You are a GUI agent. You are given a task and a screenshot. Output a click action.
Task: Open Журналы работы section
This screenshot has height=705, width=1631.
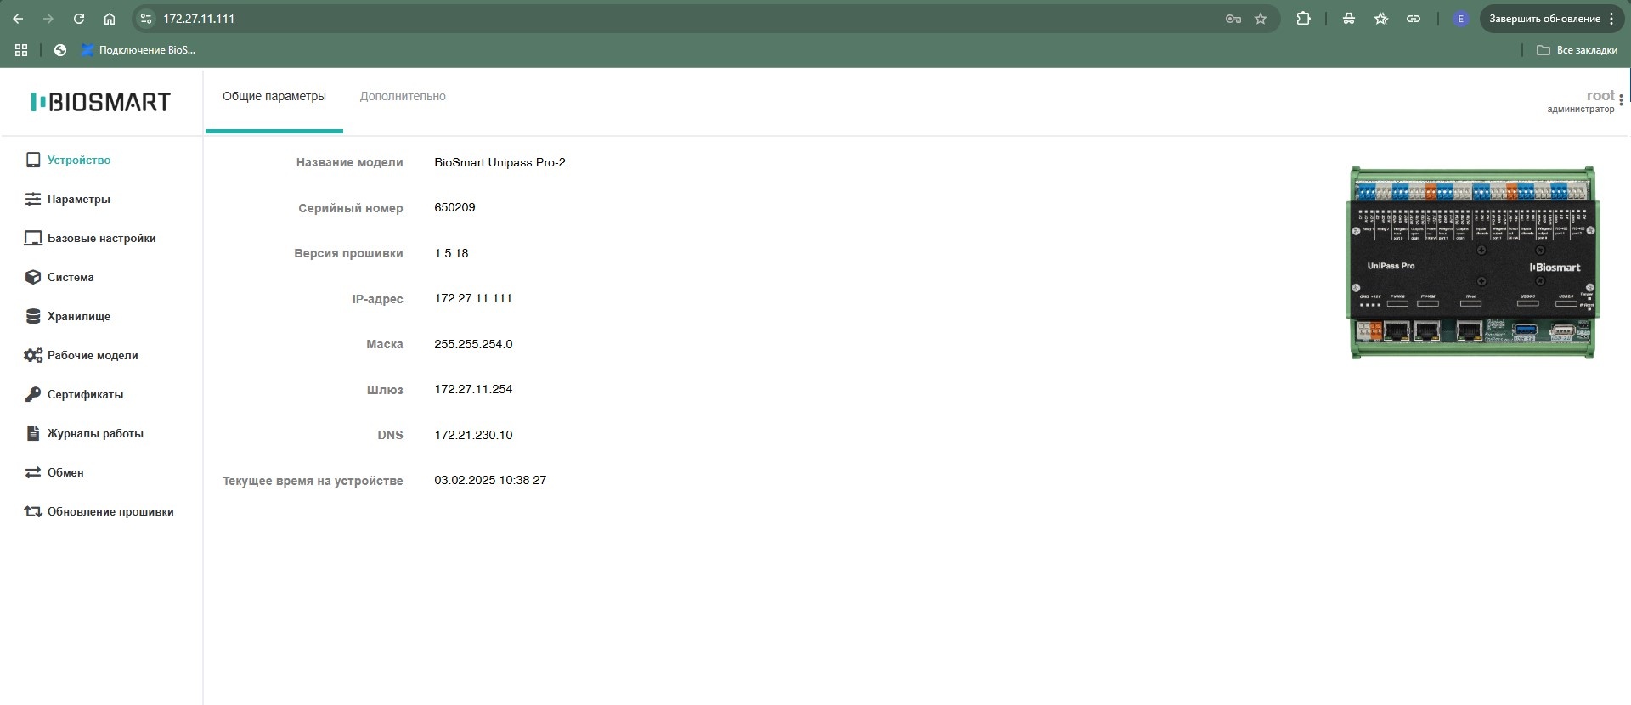click(x=95, y=433)
